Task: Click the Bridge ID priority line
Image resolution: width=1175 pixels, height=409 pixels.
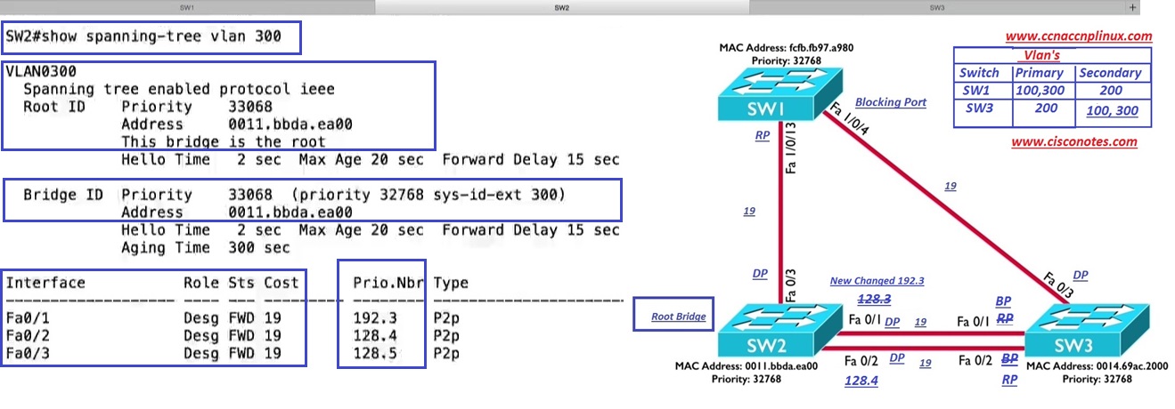Action: pyautogui.click(x=294, y=195)
